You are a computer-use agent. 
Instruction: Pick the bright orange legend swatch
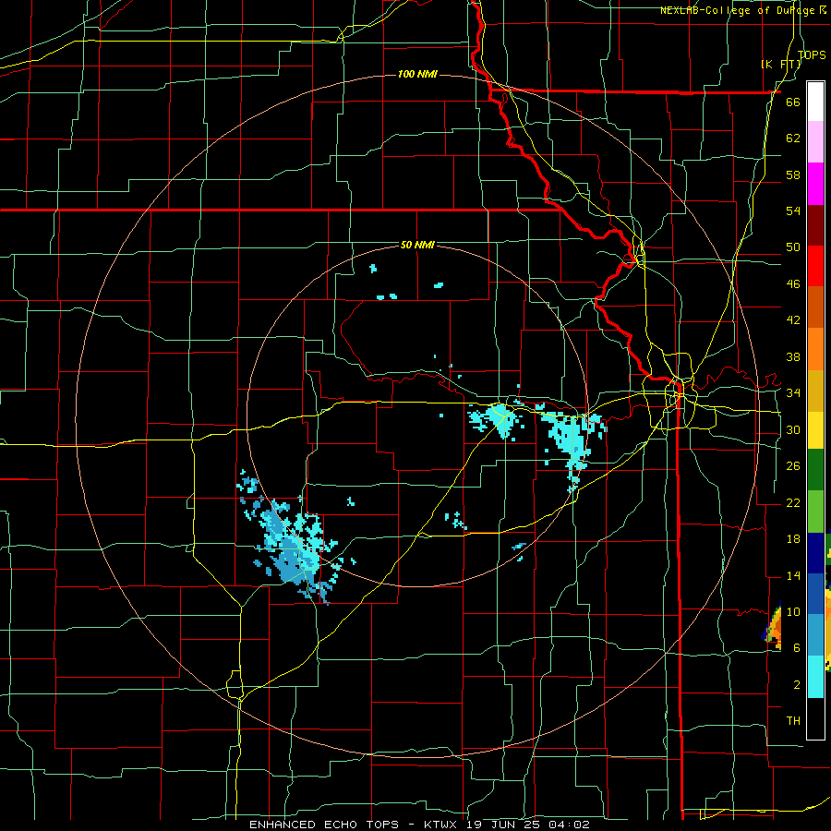[x=815, y=348]
